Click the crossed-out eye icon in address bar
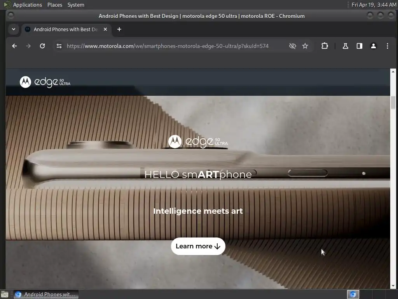398x299 pixels. [x=293, y=46]
